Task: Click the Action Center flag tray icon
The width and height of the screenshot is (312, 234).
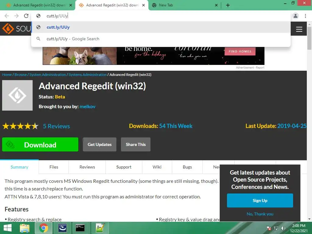Action: pos(269,228)
